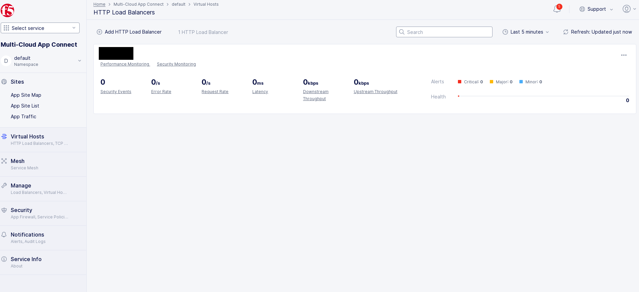Expand the Select service dropdown
This screenshot has height=292, width=639.
point(40,28)
